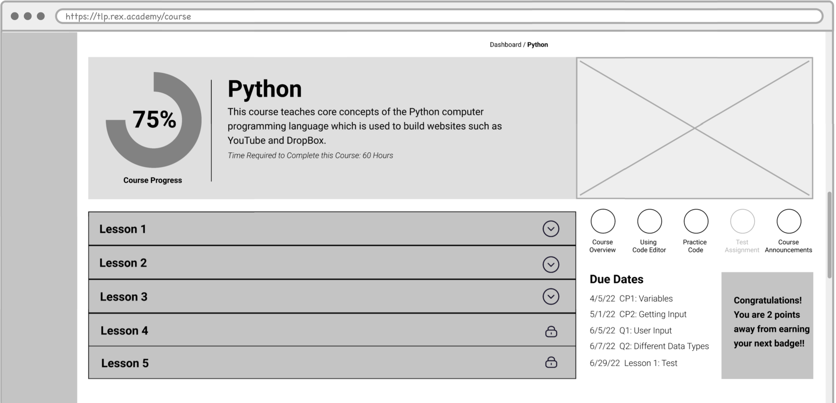The width and height of the screenshot is (836, 403).
Task: Click the Congratulations badge points card
Action: [767, 325]
